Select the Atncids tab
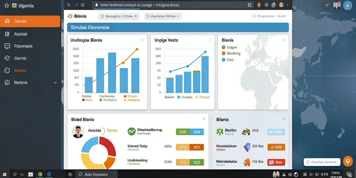Screen dimensions: 356x178 click(x=95, y=131)
